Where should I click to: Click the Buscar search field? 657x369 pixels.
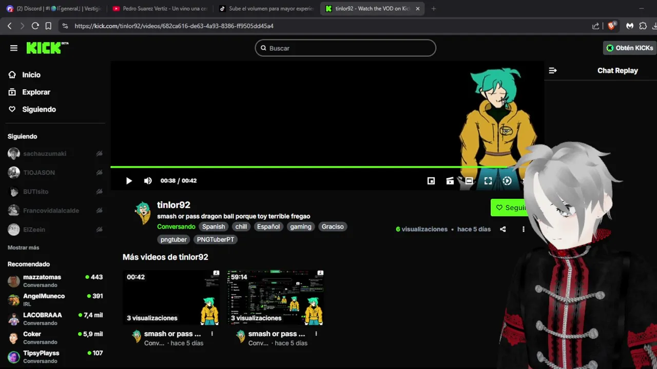coord(345,48)
